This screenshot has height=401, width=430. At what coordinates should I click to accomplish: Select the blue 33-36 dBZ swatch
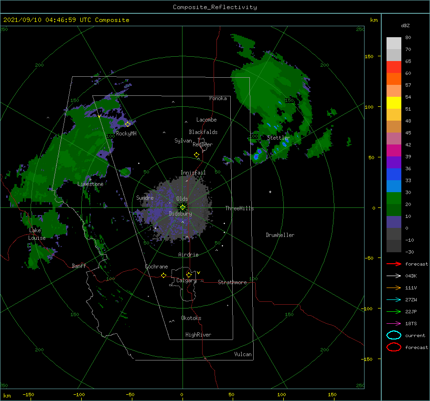tap(394, 174)
